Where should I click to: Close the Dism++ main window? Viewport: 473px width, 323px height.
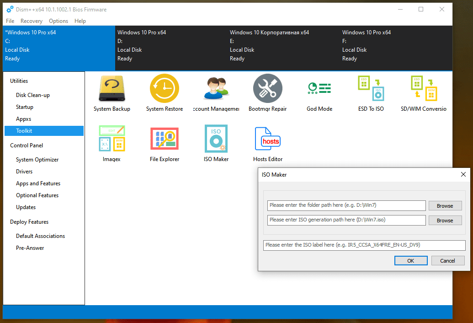[441, 9]
